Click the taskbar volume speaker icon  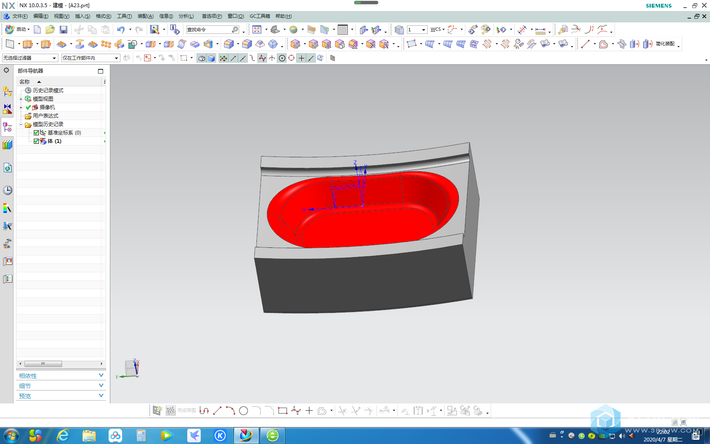pyautogui.click(x=622, y=436)
